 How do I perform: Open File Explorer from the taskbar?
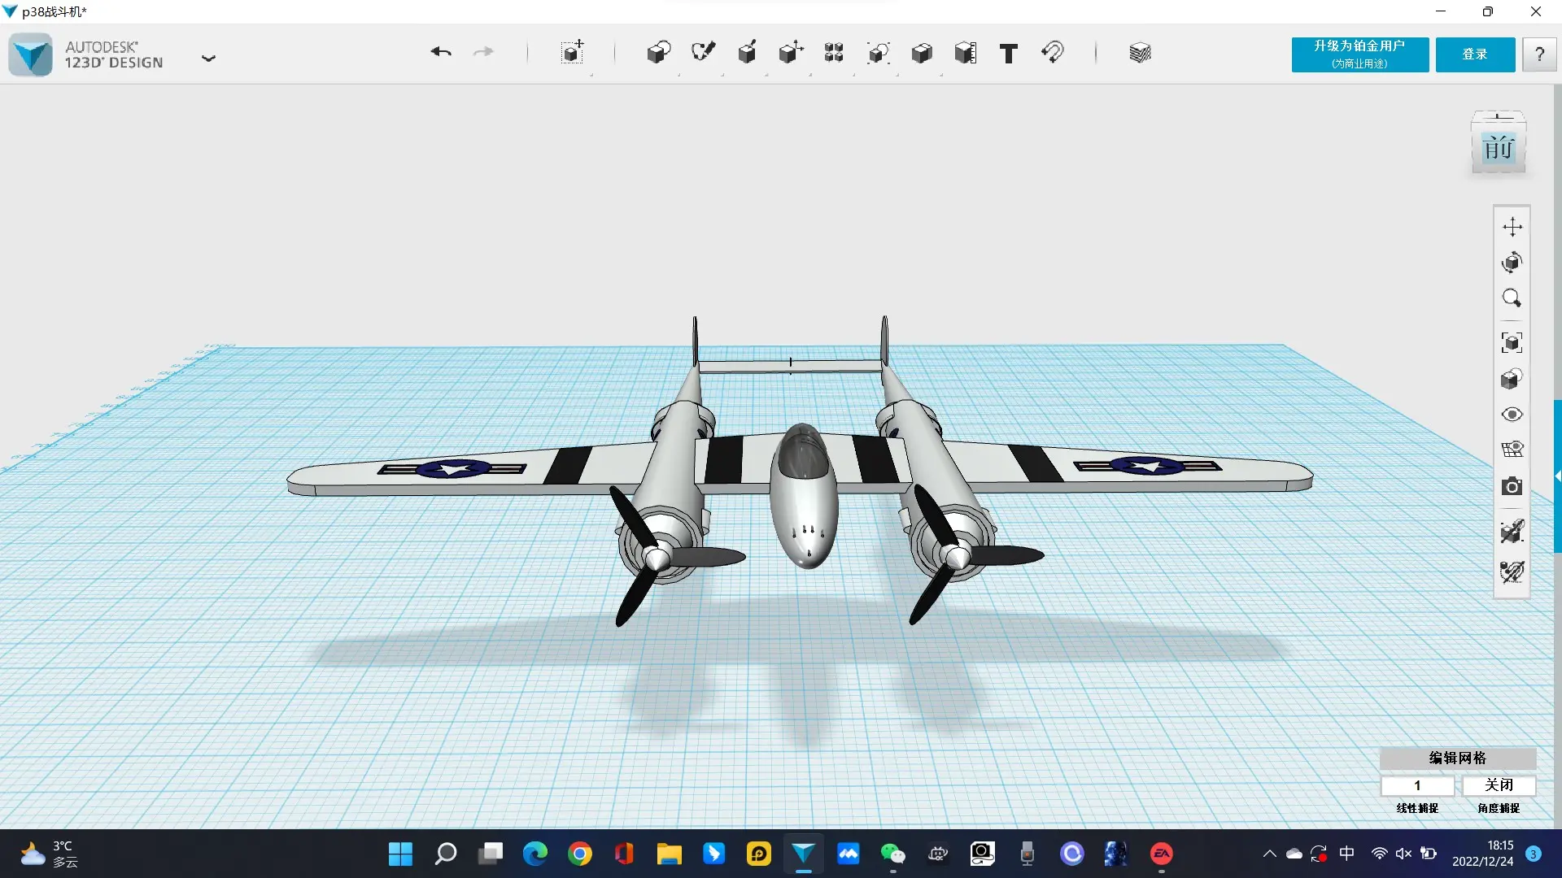pyautogui.click(x=670, y=854)
